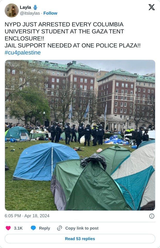Select Copy link to post
The width and height of the screenshot is (160, 248).
tap(82, 228)
